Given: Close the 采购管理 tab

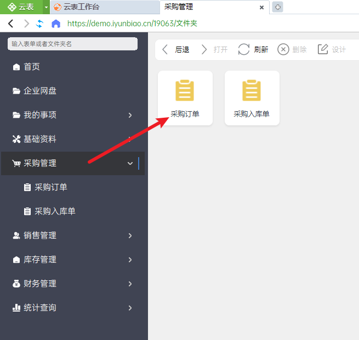Looking at the screenshot, I should (x=261, y=8).
